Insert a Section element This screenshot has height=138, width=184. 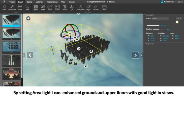coord(96,7)
